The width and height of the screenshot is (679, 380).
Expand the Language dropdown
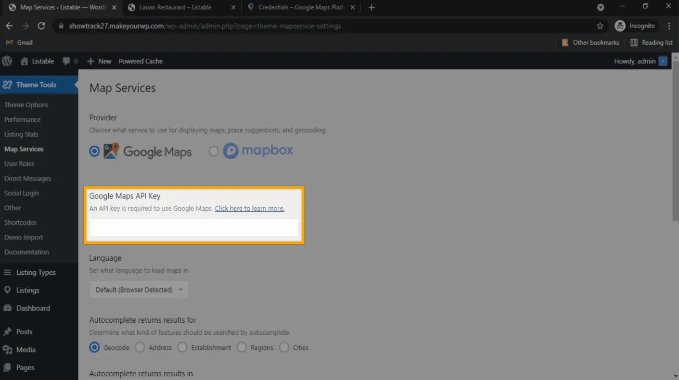click(x=139, y=289)
